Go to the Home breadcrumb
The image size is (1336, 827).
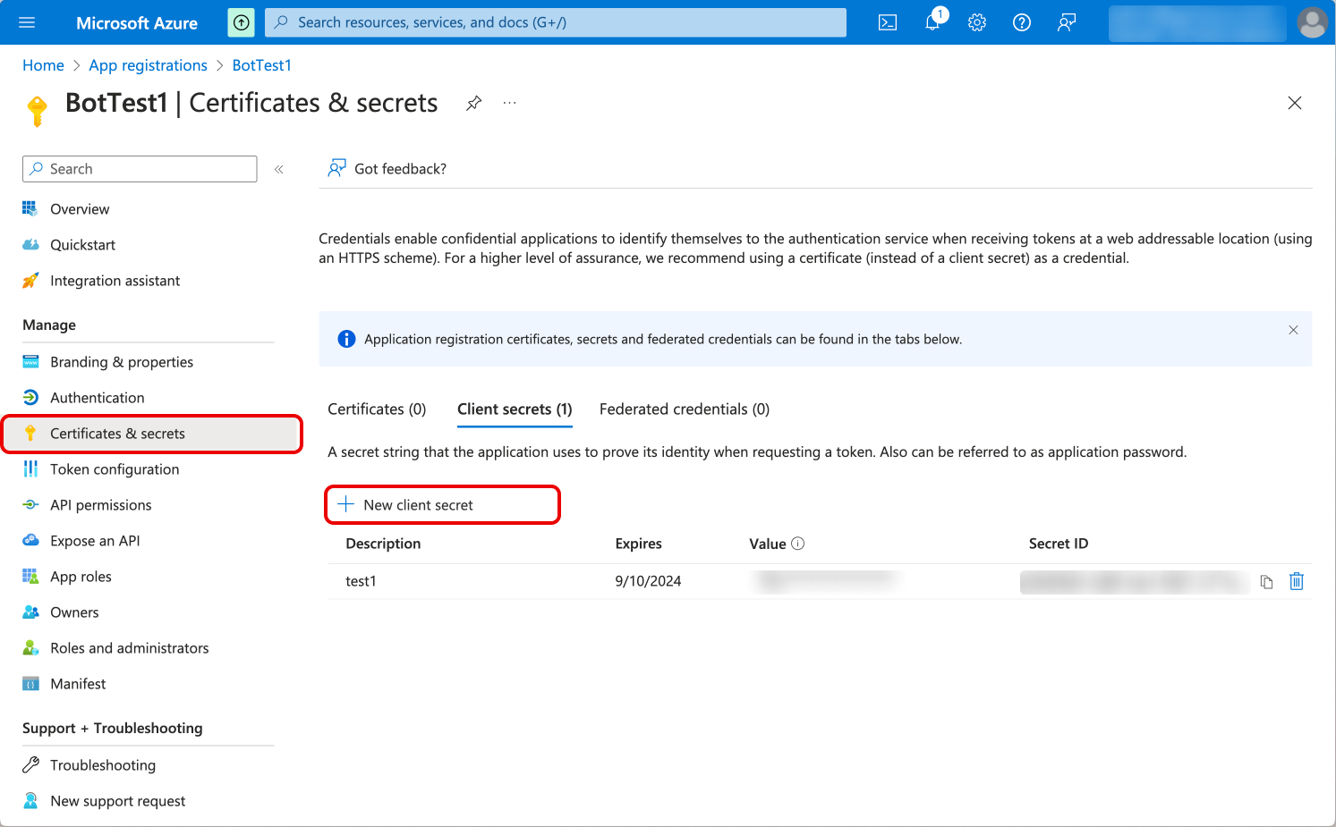[x=43, y=65]
